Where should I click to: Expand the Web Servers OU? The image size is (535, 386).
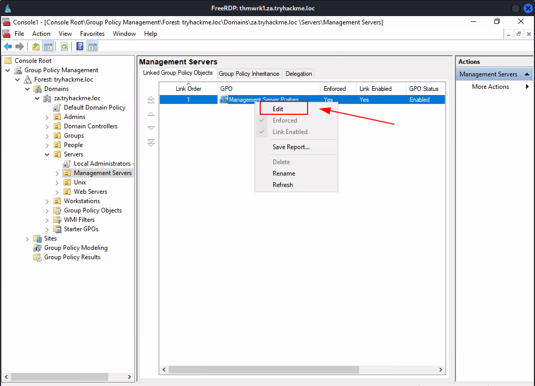coord(57,192)
